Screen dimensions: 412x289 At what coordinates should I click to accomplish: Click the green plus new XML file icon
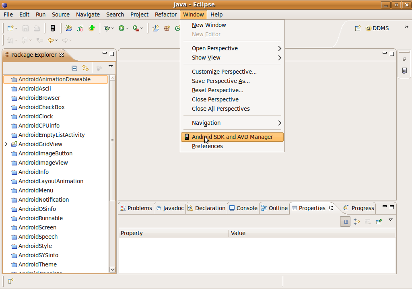(x=92, y=28)
